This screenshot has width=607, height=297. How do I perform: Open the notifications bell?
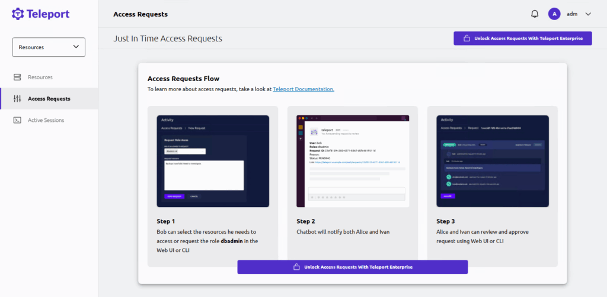[x=535, y=14]
